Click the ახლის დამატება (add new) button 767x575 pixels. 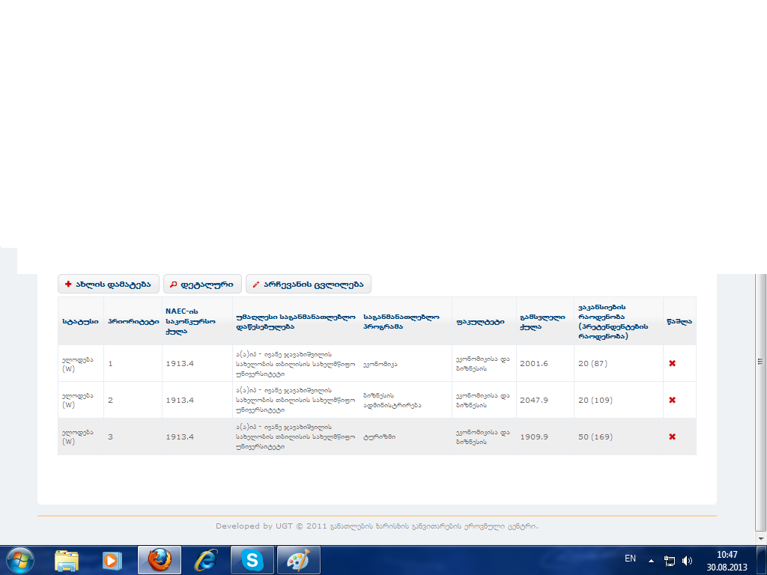[x=109, y=284]
